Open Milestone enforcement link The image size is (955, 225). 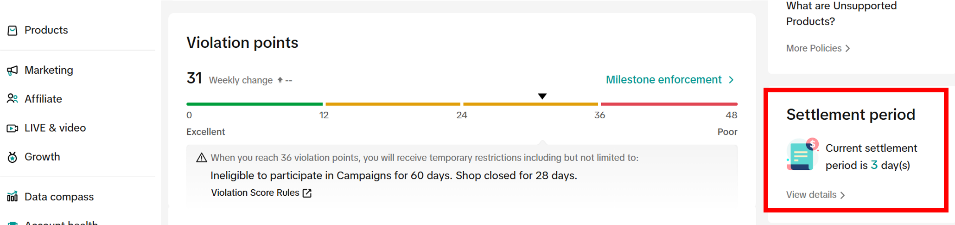[x=663, y=80]
